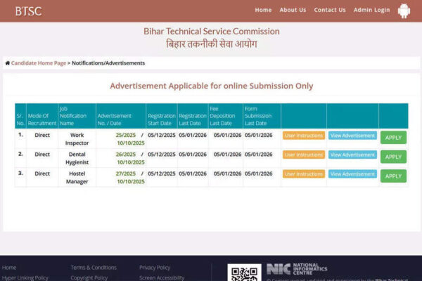Open the Terms & Conditions footer link
This screenshot has height=281, width=422.
coord(94,268)
